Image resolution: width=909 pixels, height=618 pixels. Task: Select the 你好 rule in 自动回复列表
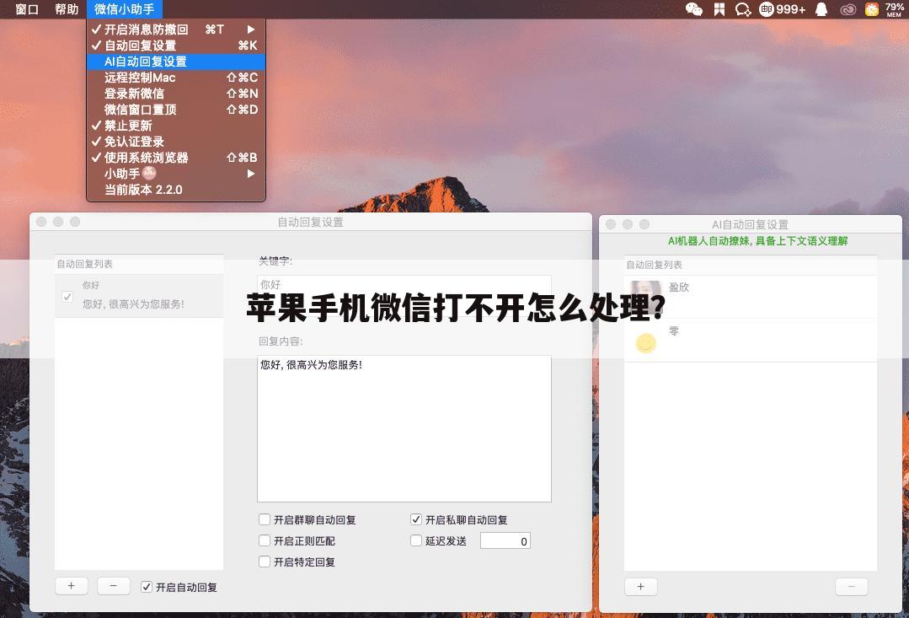[x=139, y=295]
